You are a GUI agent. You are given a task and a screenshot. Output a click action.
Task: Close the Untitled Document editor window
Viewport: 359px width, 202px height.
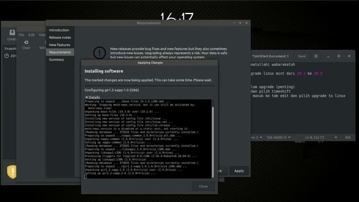click(349, 56)
